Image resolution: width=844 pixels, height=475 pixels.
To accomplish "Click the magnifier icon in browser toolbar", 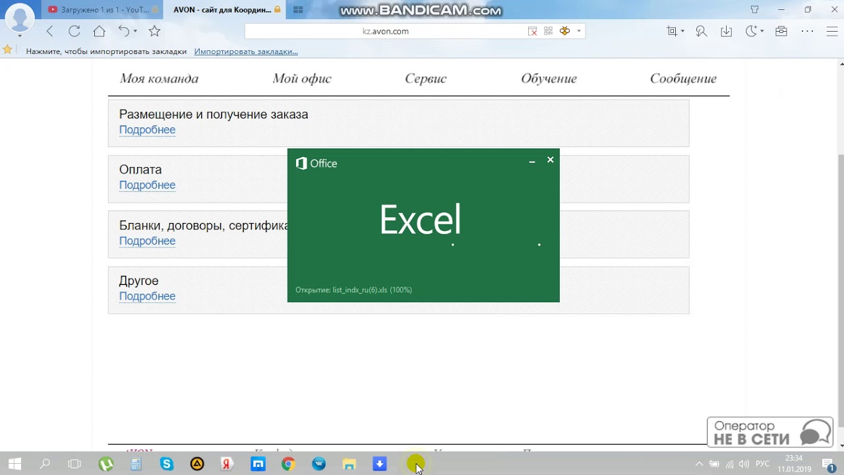I will (701, 31).
